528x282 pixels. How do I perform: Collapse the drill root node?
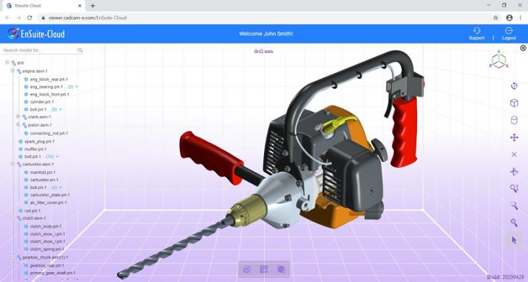(7, 63)
